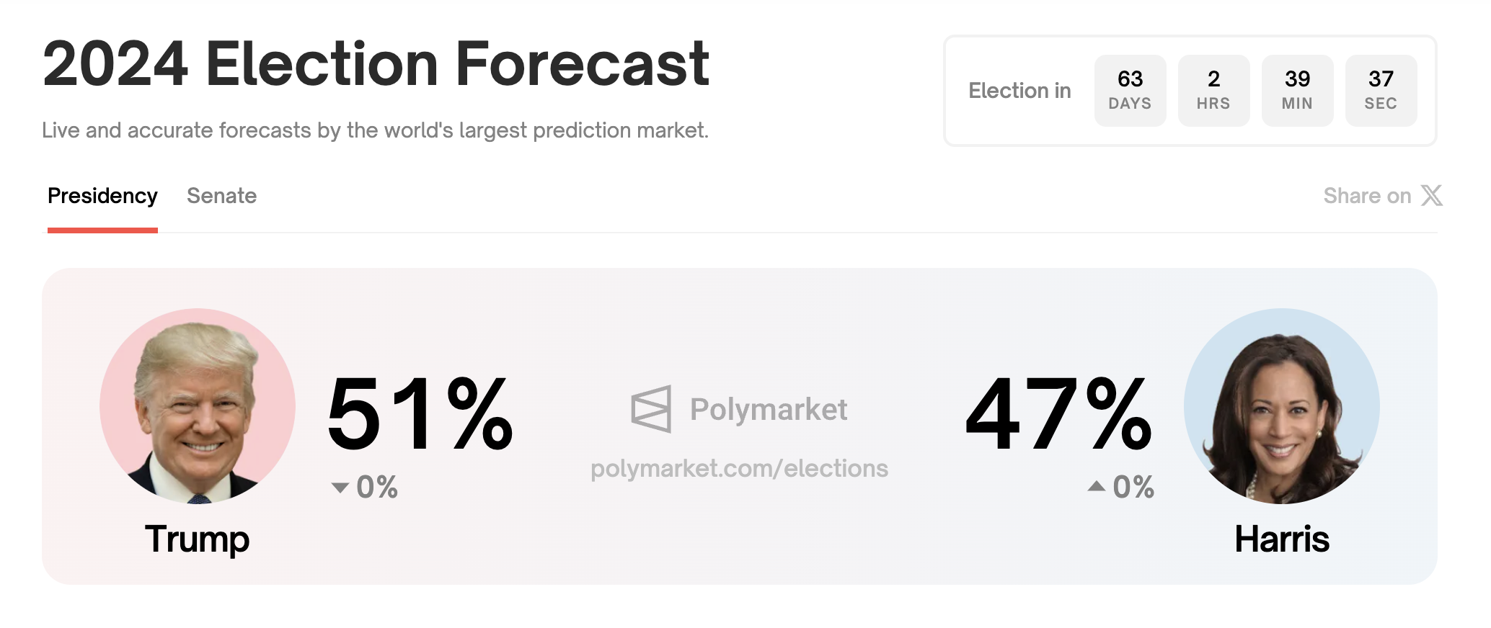Click the up arrow beside Harris change
Image resolution: width=1491 pixels, height=628 pixels.
click(x=1097, y=486)
